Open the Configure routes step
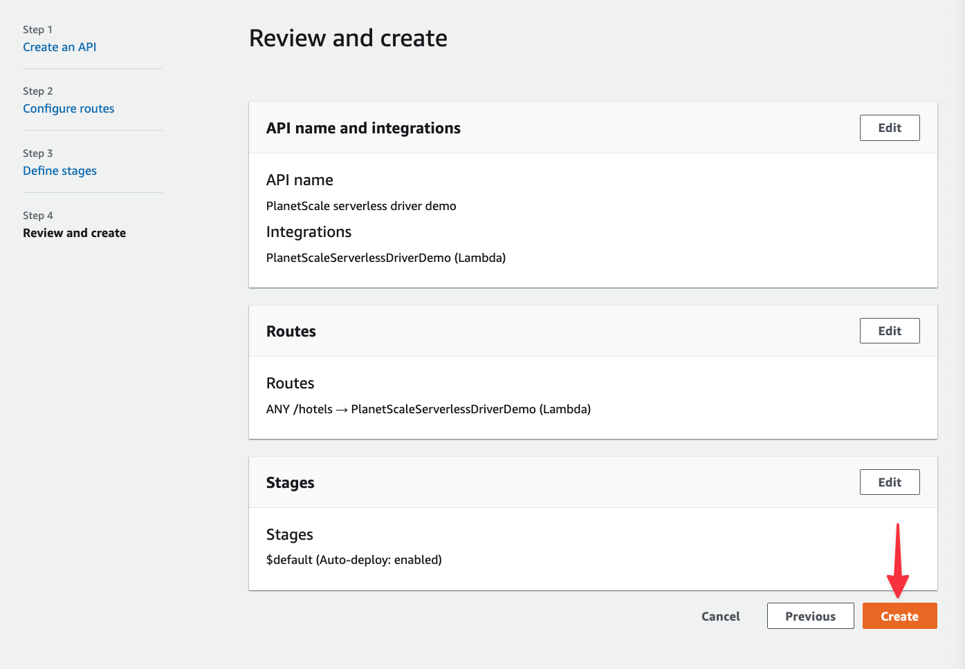965x669 pixels. (68, 109)
